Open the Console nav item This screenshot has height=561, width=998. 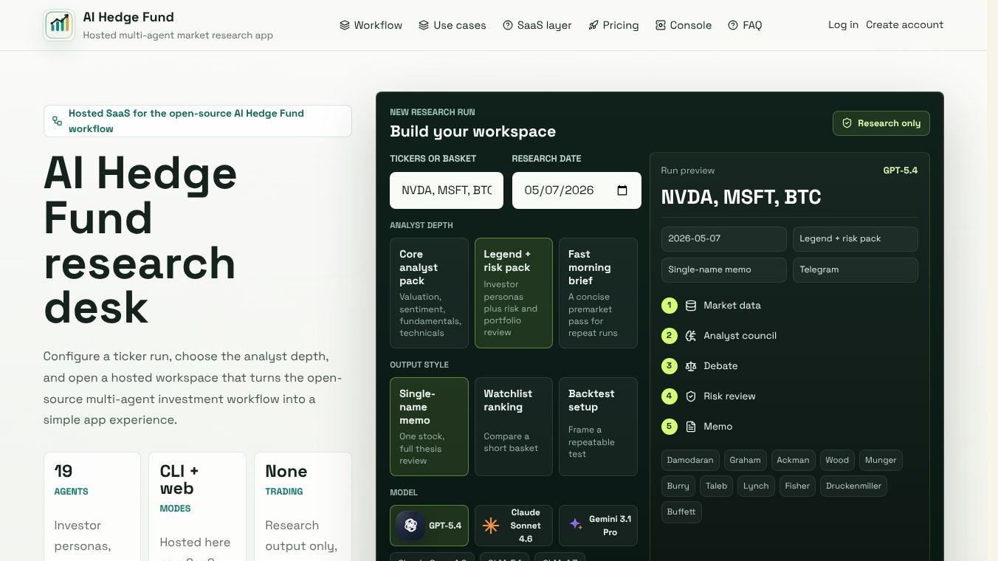point(684,25)
